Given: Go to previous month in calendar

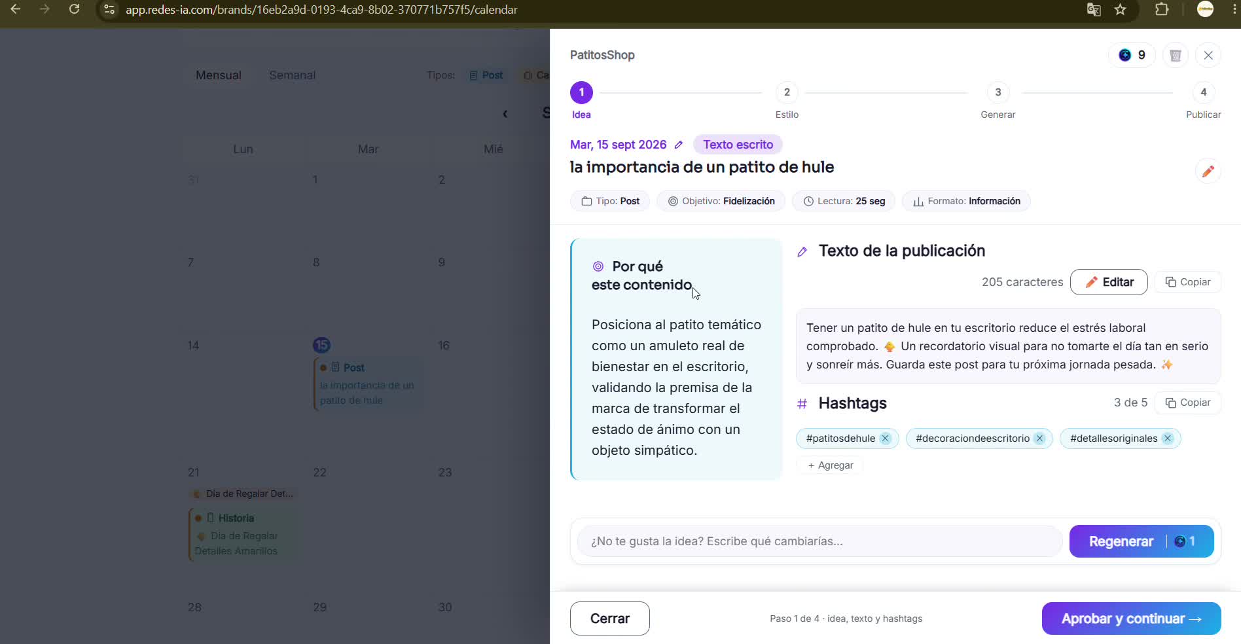Looking at the screenshot, I should [x=505, y=114].
